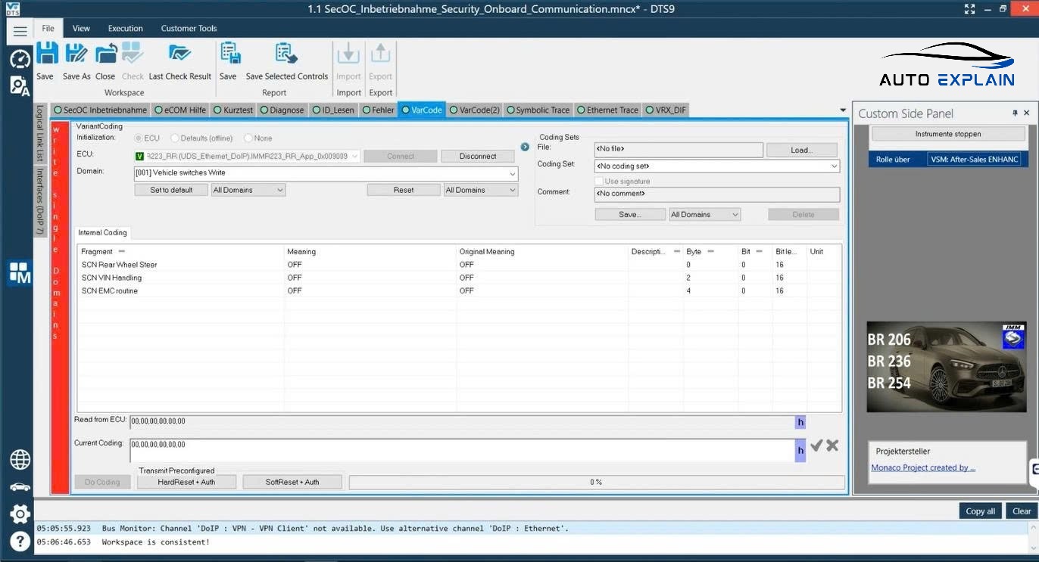Click the globe icon in left sidebar

[x=20, y=459]
